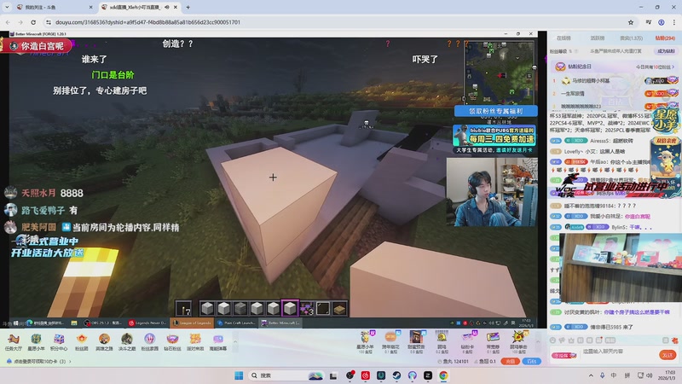This screenshot has width=682, height=384.
Task: Click the 成为钻粉 button
Action: click(x=666, y=51)
